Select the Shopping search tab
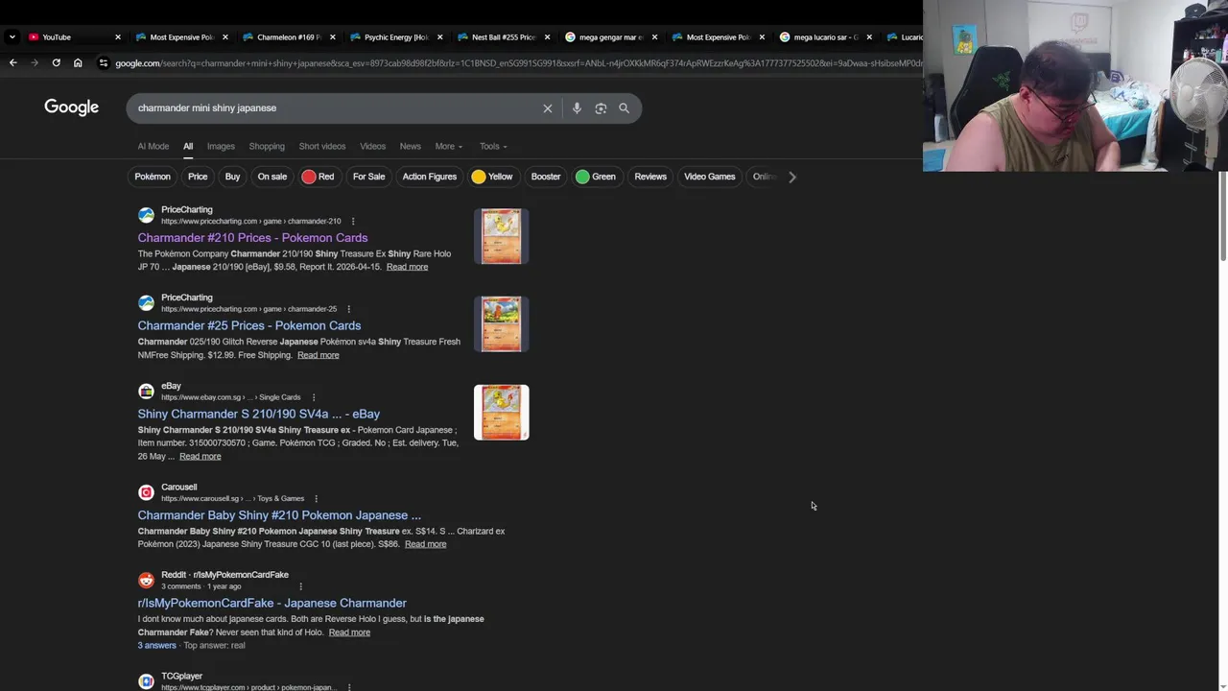 [267, 146]
